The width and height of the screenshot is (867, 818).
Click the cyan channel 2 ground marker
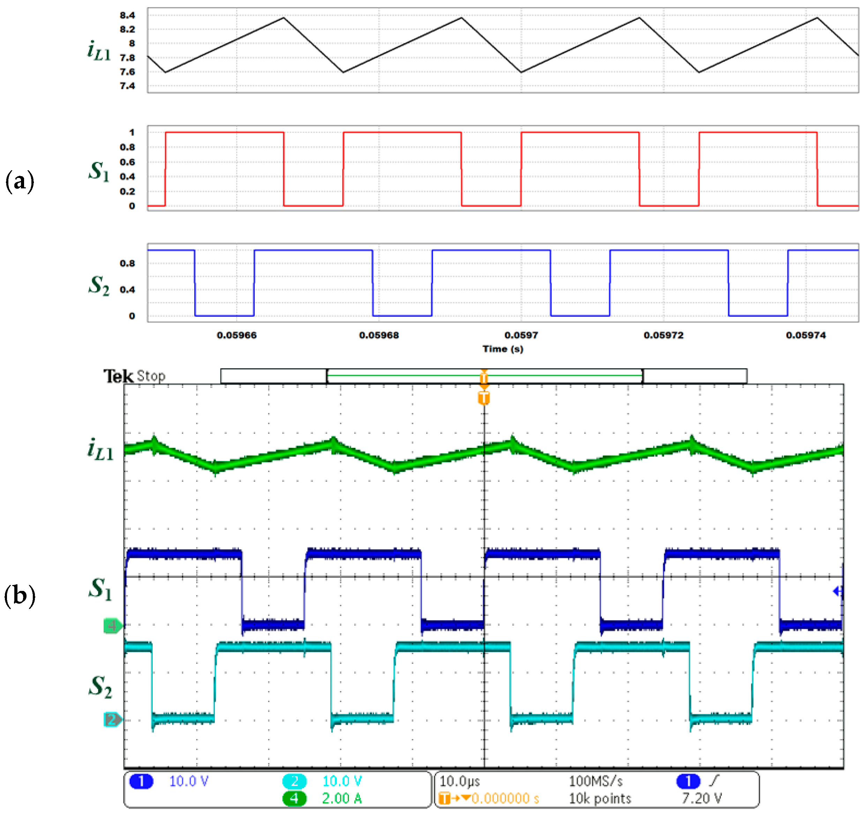click(112, 719)
